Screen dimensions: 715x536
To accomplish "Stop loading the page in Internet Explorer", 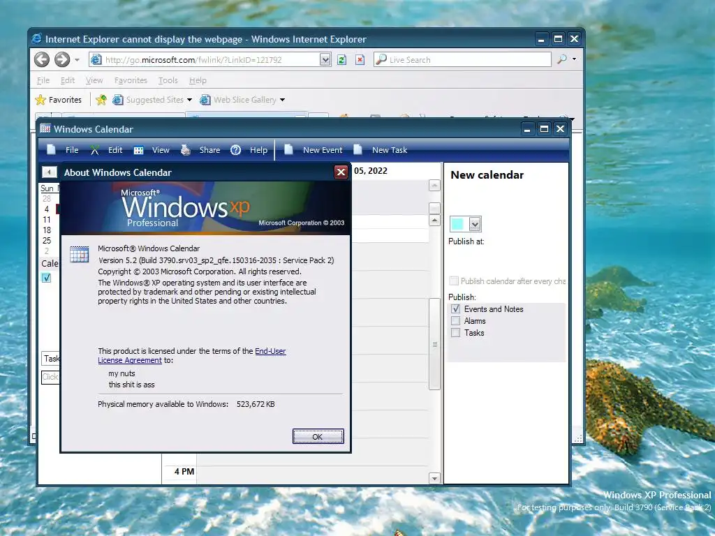I will coord(360,60).
